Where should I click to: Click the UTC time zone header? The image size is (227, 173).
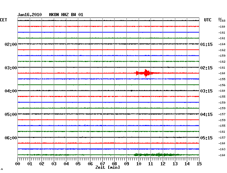[x=207, y=20]
